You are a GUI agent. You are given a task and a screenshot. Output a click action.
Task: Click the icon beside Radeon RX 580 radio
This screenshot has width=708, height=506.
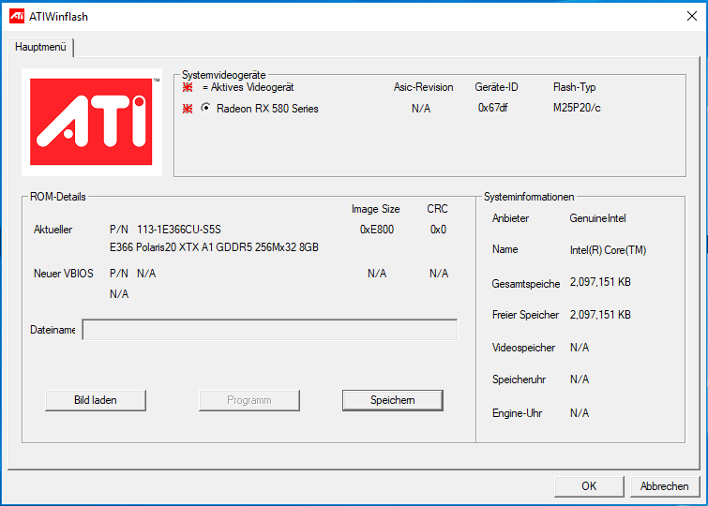188,109
